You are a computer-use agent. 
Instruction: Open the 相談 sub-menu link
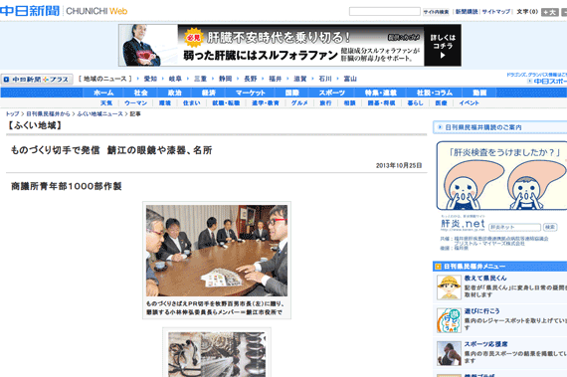pos(349,103)
